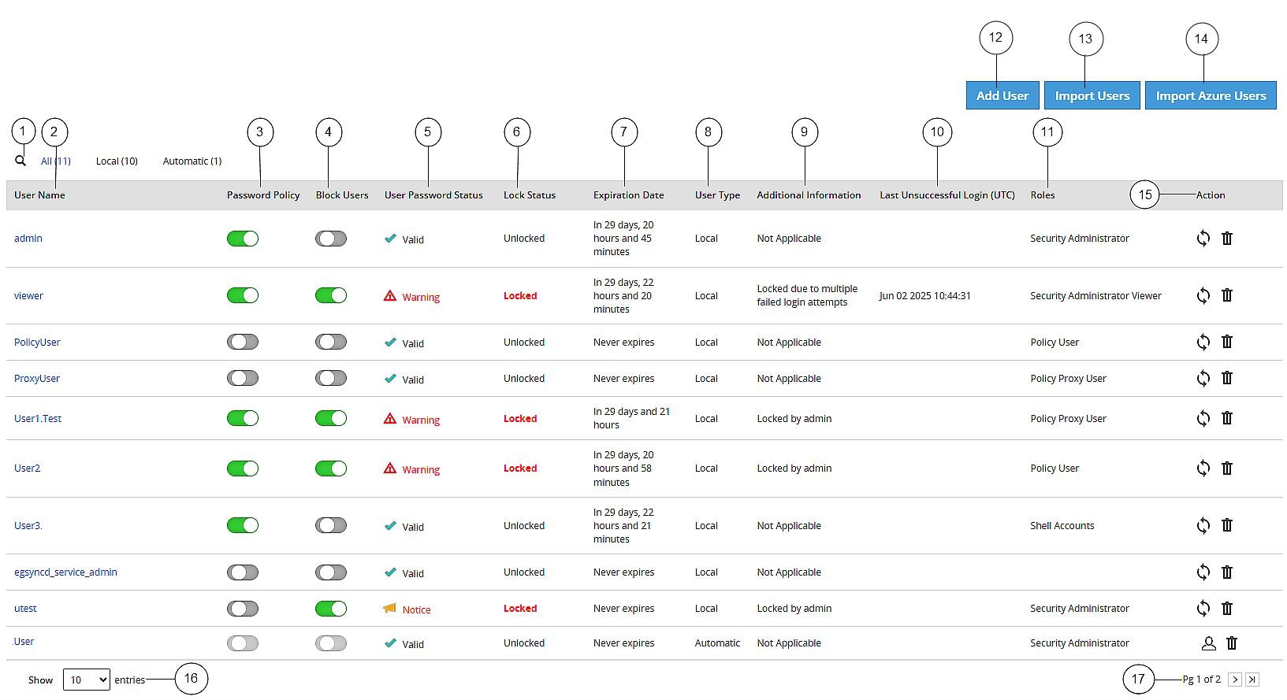Delete the viewer user via trash icon
The height and width of the screenshot is (700, 1287).
(x=1227, y=295)
